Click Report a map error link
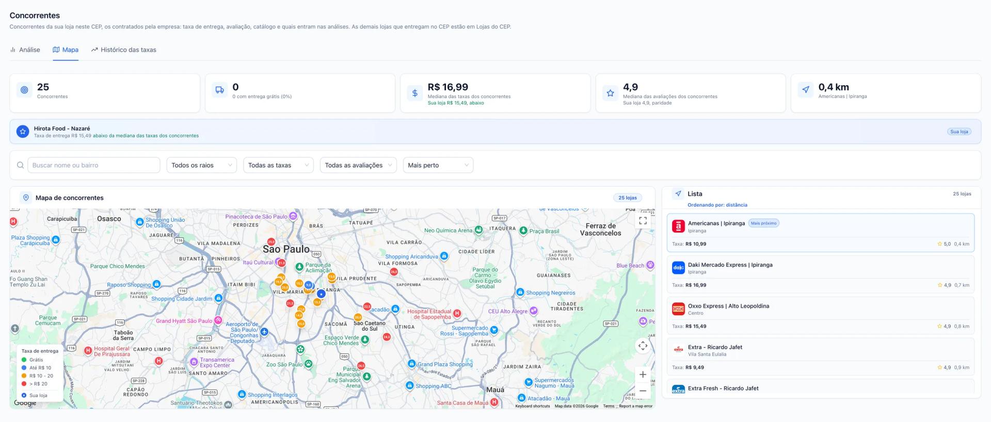 coord(635,406)
